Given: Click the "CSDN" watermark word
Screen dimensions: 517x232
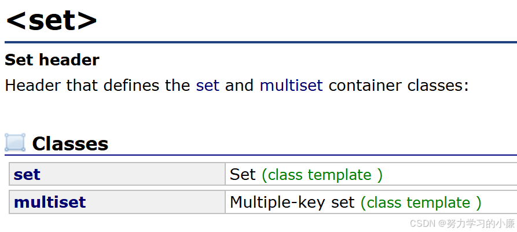Looking at the screenshot, I should pos(423,223).
